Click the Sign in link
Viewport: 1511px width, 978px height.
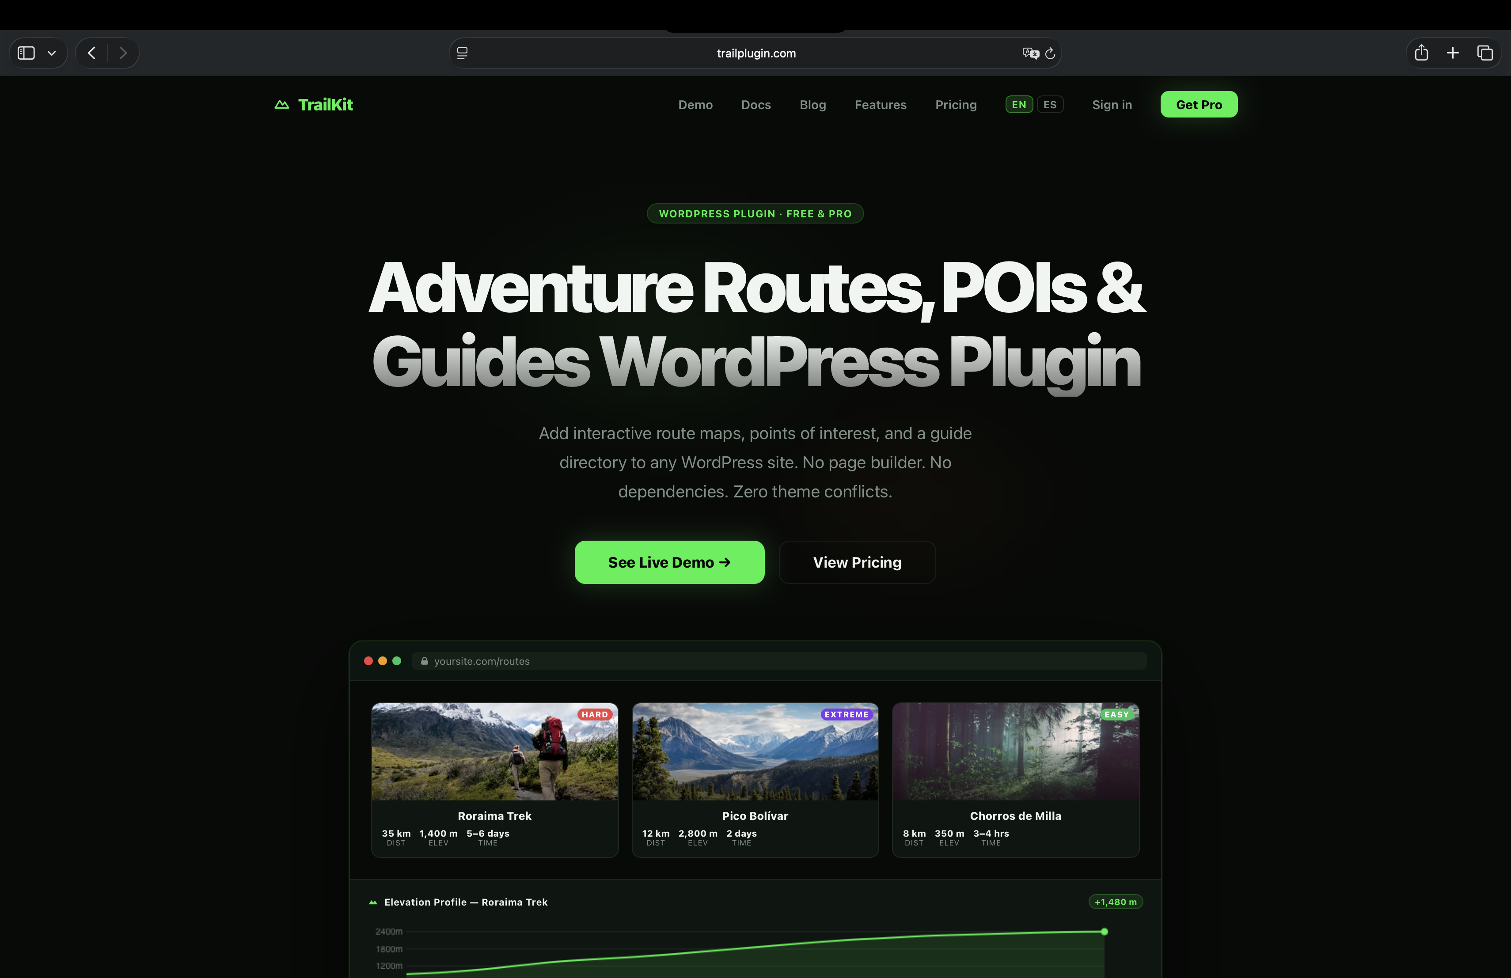[x=1112, y=105]
